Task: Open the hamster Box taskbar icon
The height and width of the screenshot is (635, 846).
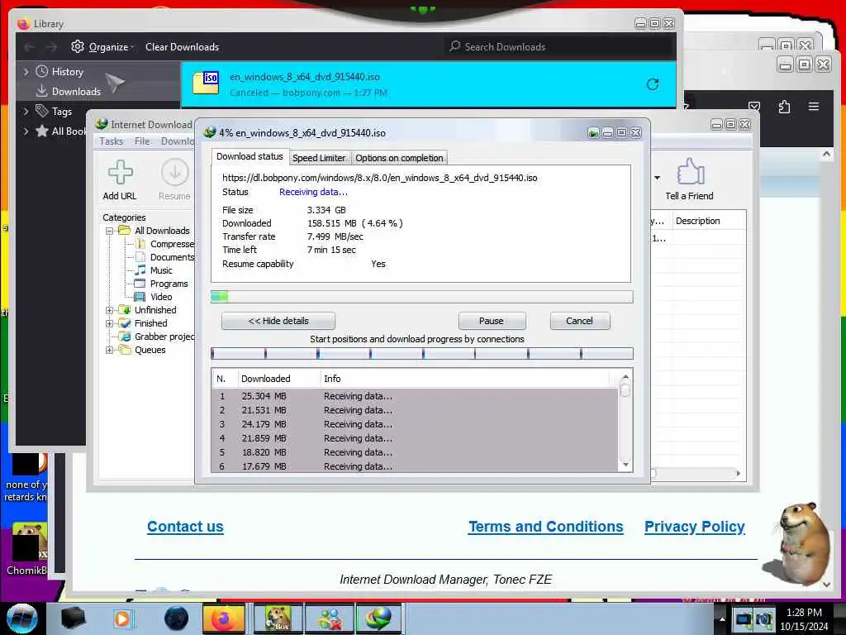Action: [278, 618]
